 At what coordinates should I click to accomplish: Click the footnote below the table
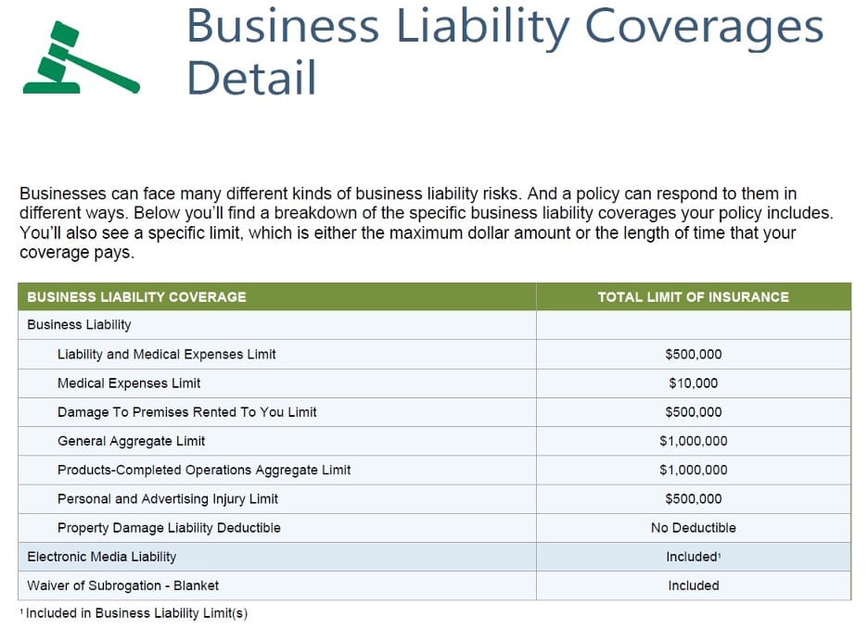[x=134, y=613]
